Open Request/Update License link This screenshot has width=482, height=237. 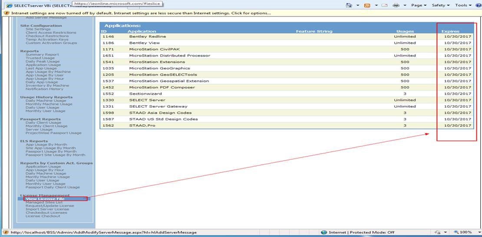point(50,206)
